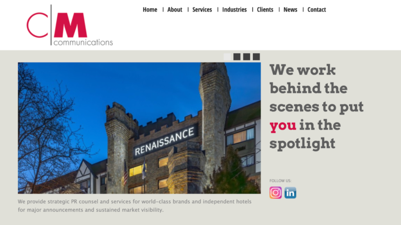
Task: Click the FOLLOW US label
Action: [x=280, y=181]
